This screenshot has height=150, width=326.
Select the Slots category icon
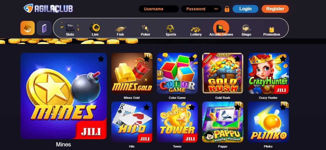tap(70, 28)
